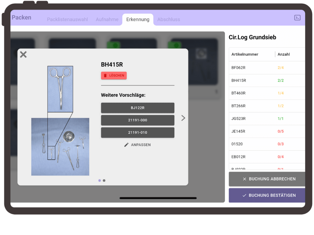
Task: Sort by the Artikelnummer column header
Action: 245,54
